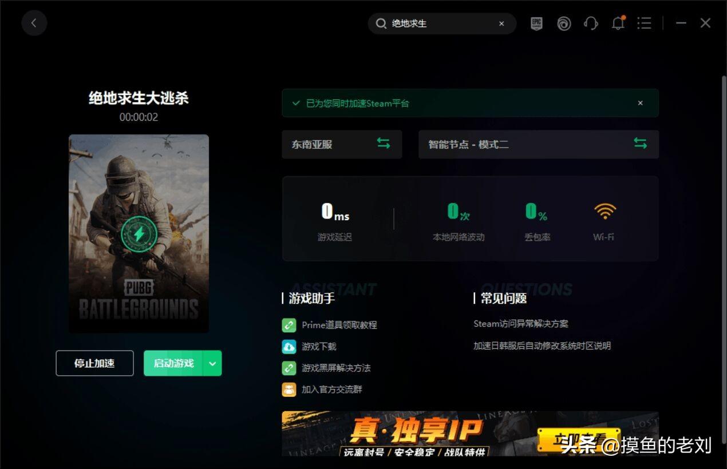Click the cloud download icon beside 游戏下载
The width and height of the screenshot is (727, 469).
pyautogui.click(x=289, y=347)
